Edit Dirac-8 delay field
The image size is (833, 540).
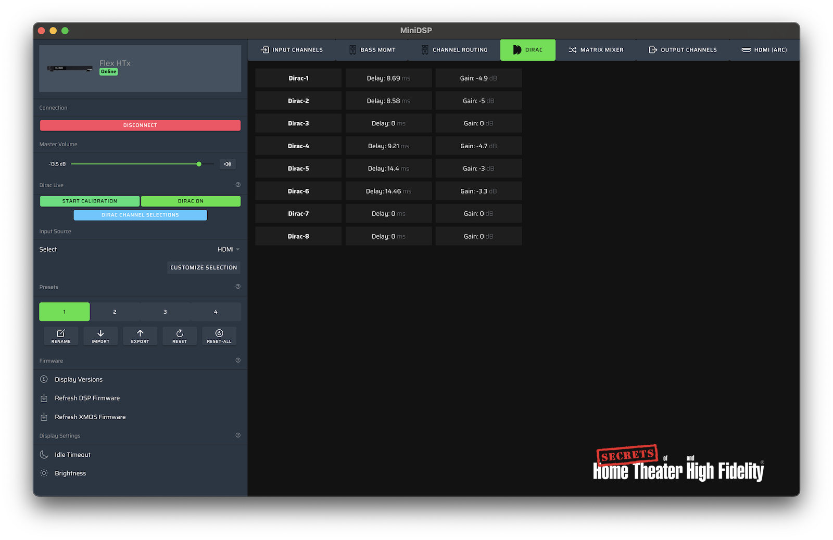tap(388, 236)
